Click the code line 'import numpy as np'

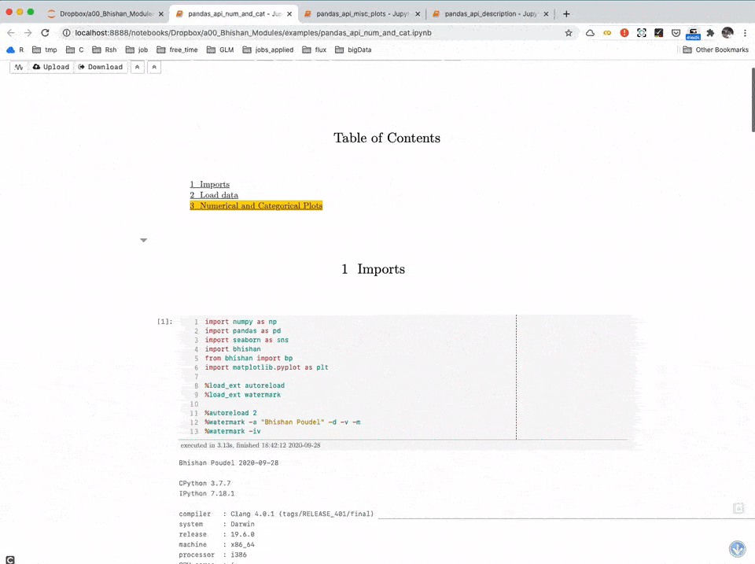click(x=241, y=322)
